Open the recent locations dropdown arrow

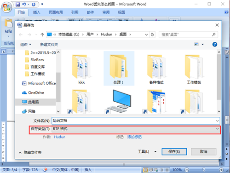[x=36, y=35]
